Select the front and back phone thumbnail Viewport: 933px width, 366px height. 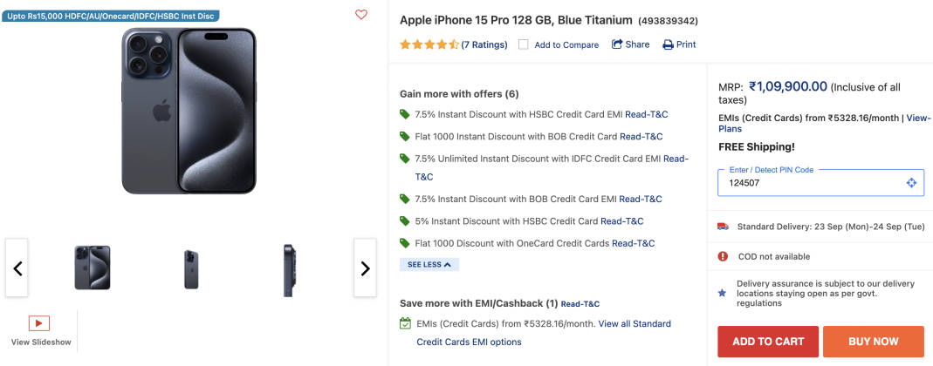pos(93,268)
